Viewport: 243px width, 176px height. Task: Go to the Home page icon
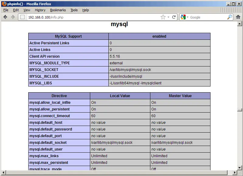tap(238, 17)
